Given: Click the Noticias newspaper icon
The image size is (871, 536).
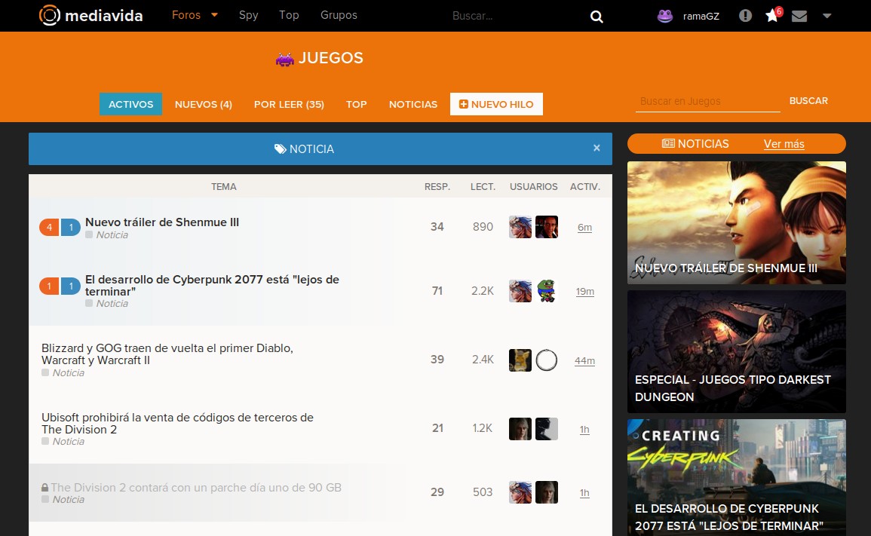Looking at the screenshot, I should 668,144.
